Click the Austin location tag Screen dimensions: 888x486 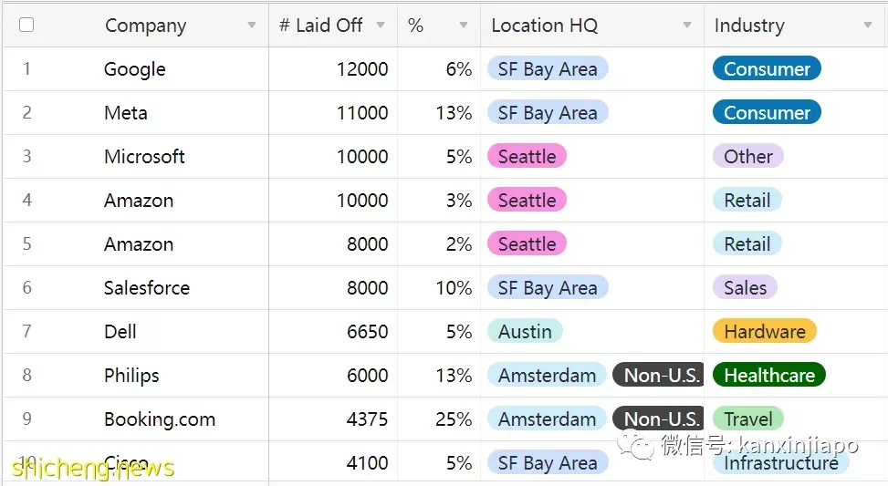[525, 331]
